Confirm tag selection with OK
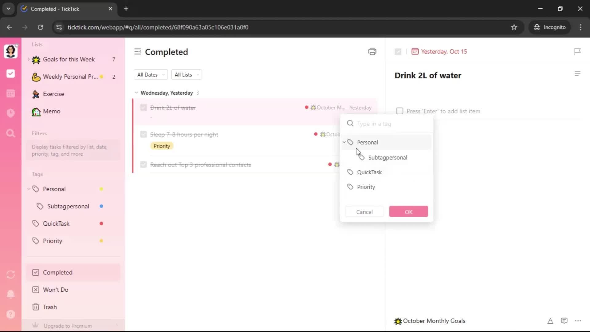This screenshot has height=332, width=590. tap(408, 212)
